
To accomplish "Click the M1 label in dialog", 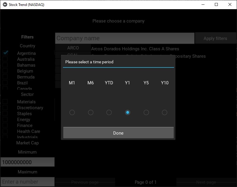I will point(72,83).
